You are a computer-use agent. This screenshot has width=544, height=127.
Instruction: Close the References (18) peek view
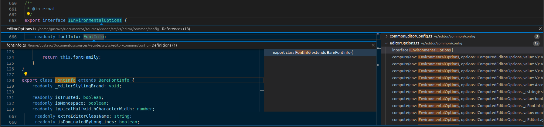540,29
